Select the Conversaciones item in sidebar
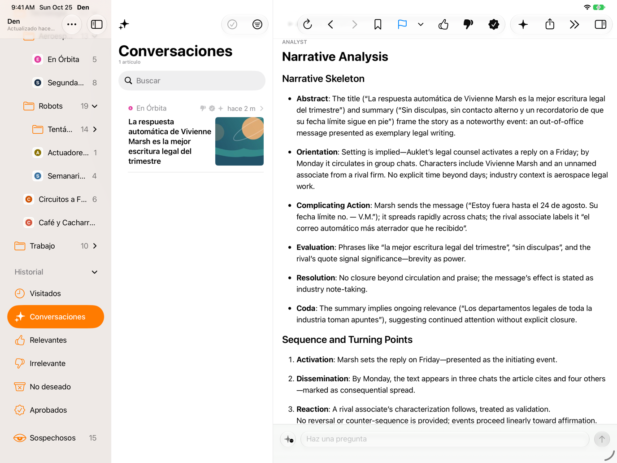 pyautogui.click(x=56, y=317)
